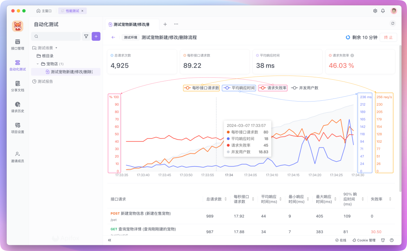Sort by 90% 响应时间 column
The width and height of the screenshot is (407, 251).
[x=363, y=199]
